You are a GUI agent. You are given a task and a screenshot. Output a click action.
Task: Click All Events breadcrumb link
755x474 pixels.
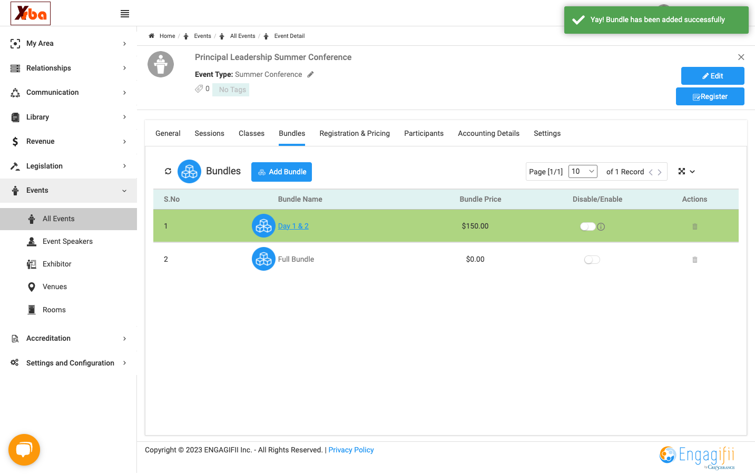tap(242, 36)
